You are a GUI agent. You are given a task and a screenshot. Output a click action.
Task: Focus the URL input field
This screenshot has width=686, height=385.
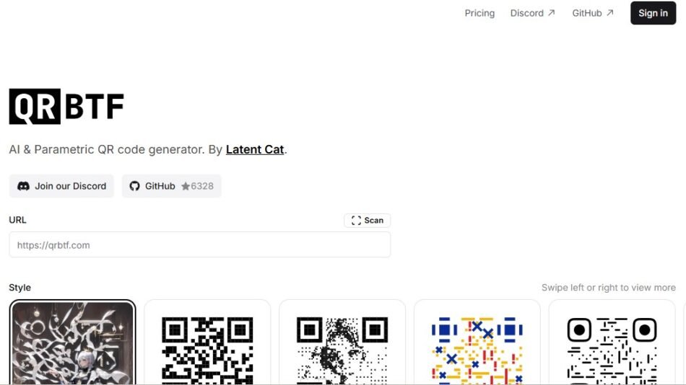[x=199, y=244]
